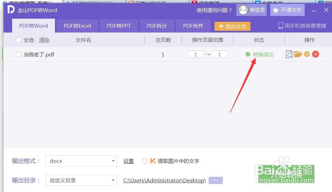The width and height of the screenshot is (332, 192).
Task: Toggle the 全选 select-all checkbox
Action: coord(18,40)
